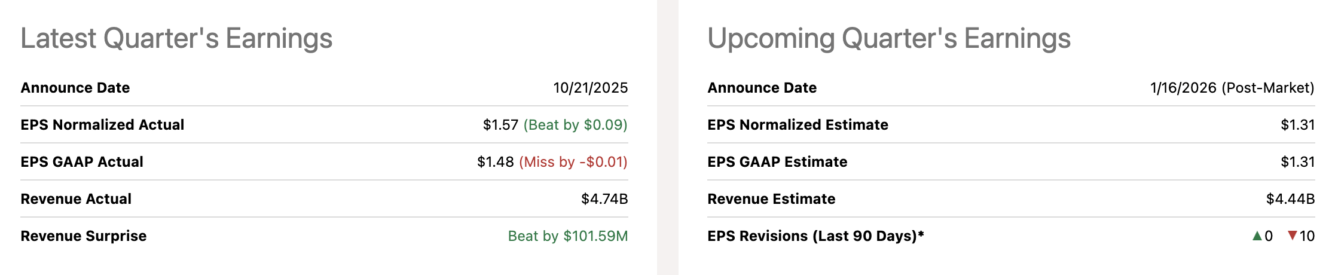Screen dimensions: 1332x275
Task: Click the green 'Beat by $0.09' text
Action: point(575,125)
